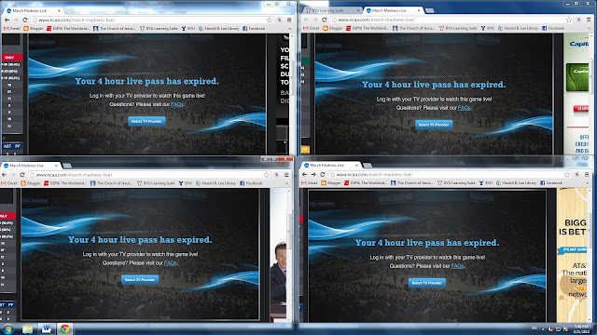Star the page in the top-right Chrome window
Image resolution: width=597 pixels, height=335 pixels.
tap(569, 20)
